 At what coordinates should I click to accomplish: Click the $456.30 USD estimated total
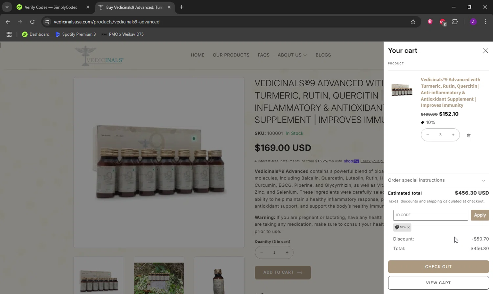472,193
